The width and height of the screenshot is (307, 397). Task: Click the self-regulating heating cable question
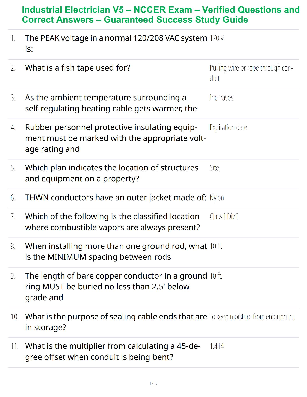(111, 103)
